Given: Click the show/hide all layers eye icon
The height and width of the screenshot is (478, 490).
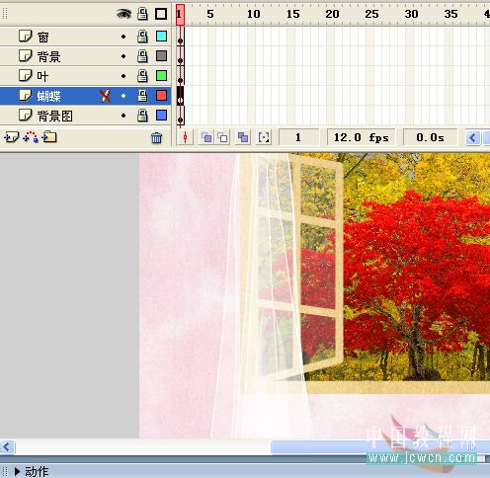Looking at the screenshot, I should (x=123, y=14).
